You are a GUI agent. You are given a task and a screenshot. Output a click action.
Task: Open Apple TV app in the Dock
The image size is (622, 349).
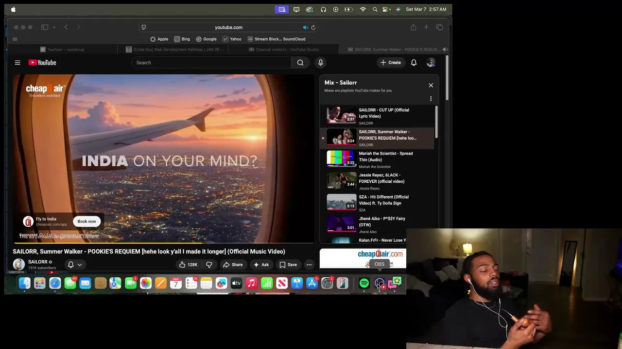point(236,283)
